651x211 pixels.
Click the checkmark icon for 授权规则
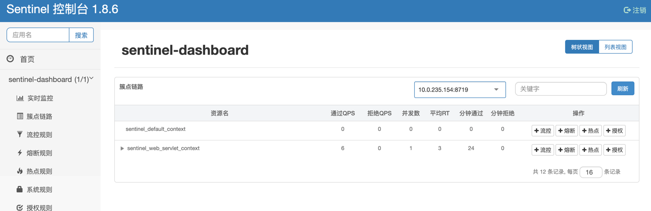tap(20, 207)
